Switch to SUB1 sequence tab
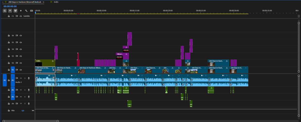 coord(56,2)
